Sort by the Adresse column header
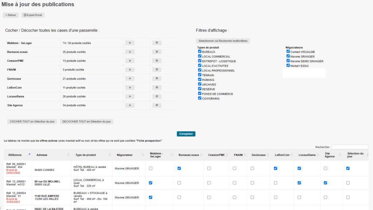 [x=42, y=155]
